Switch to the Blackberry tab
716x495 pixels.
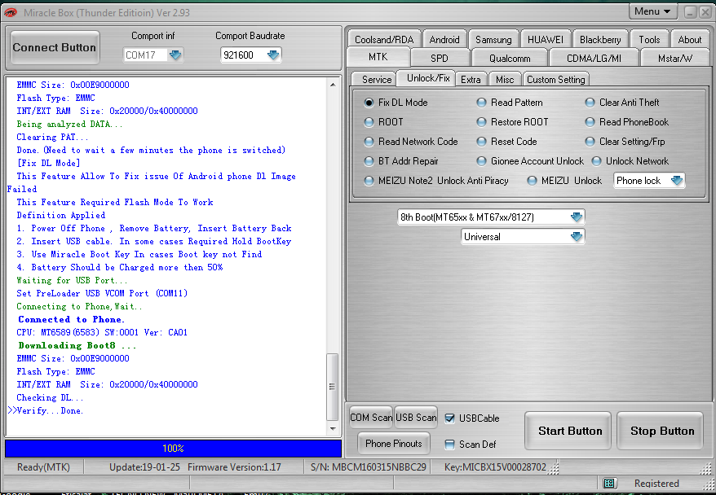600,40
